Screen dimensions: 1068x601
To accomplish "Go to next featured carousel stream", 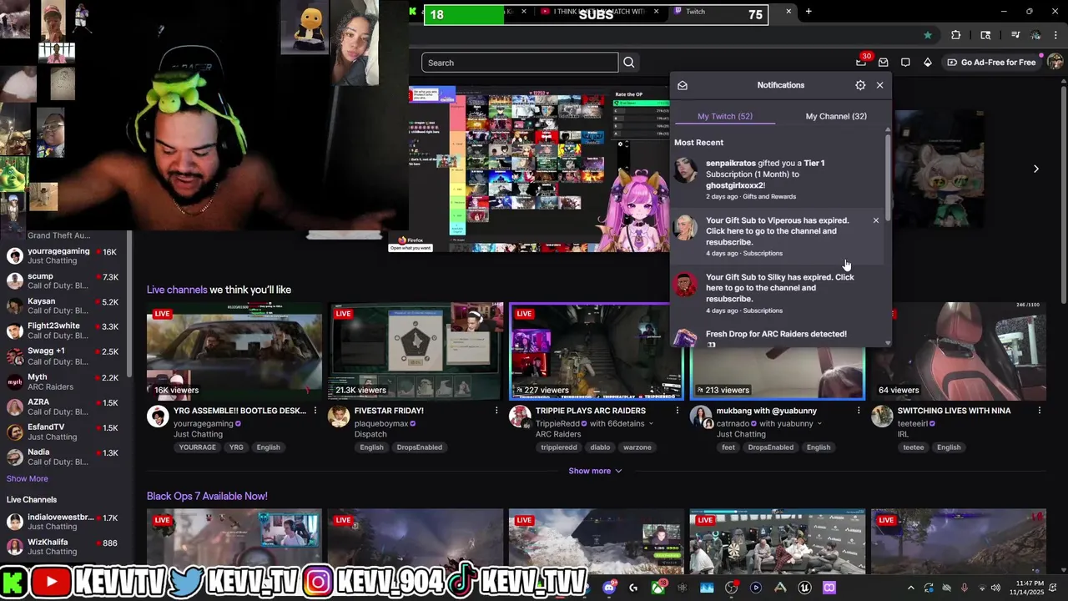I will coord(1035,169).
